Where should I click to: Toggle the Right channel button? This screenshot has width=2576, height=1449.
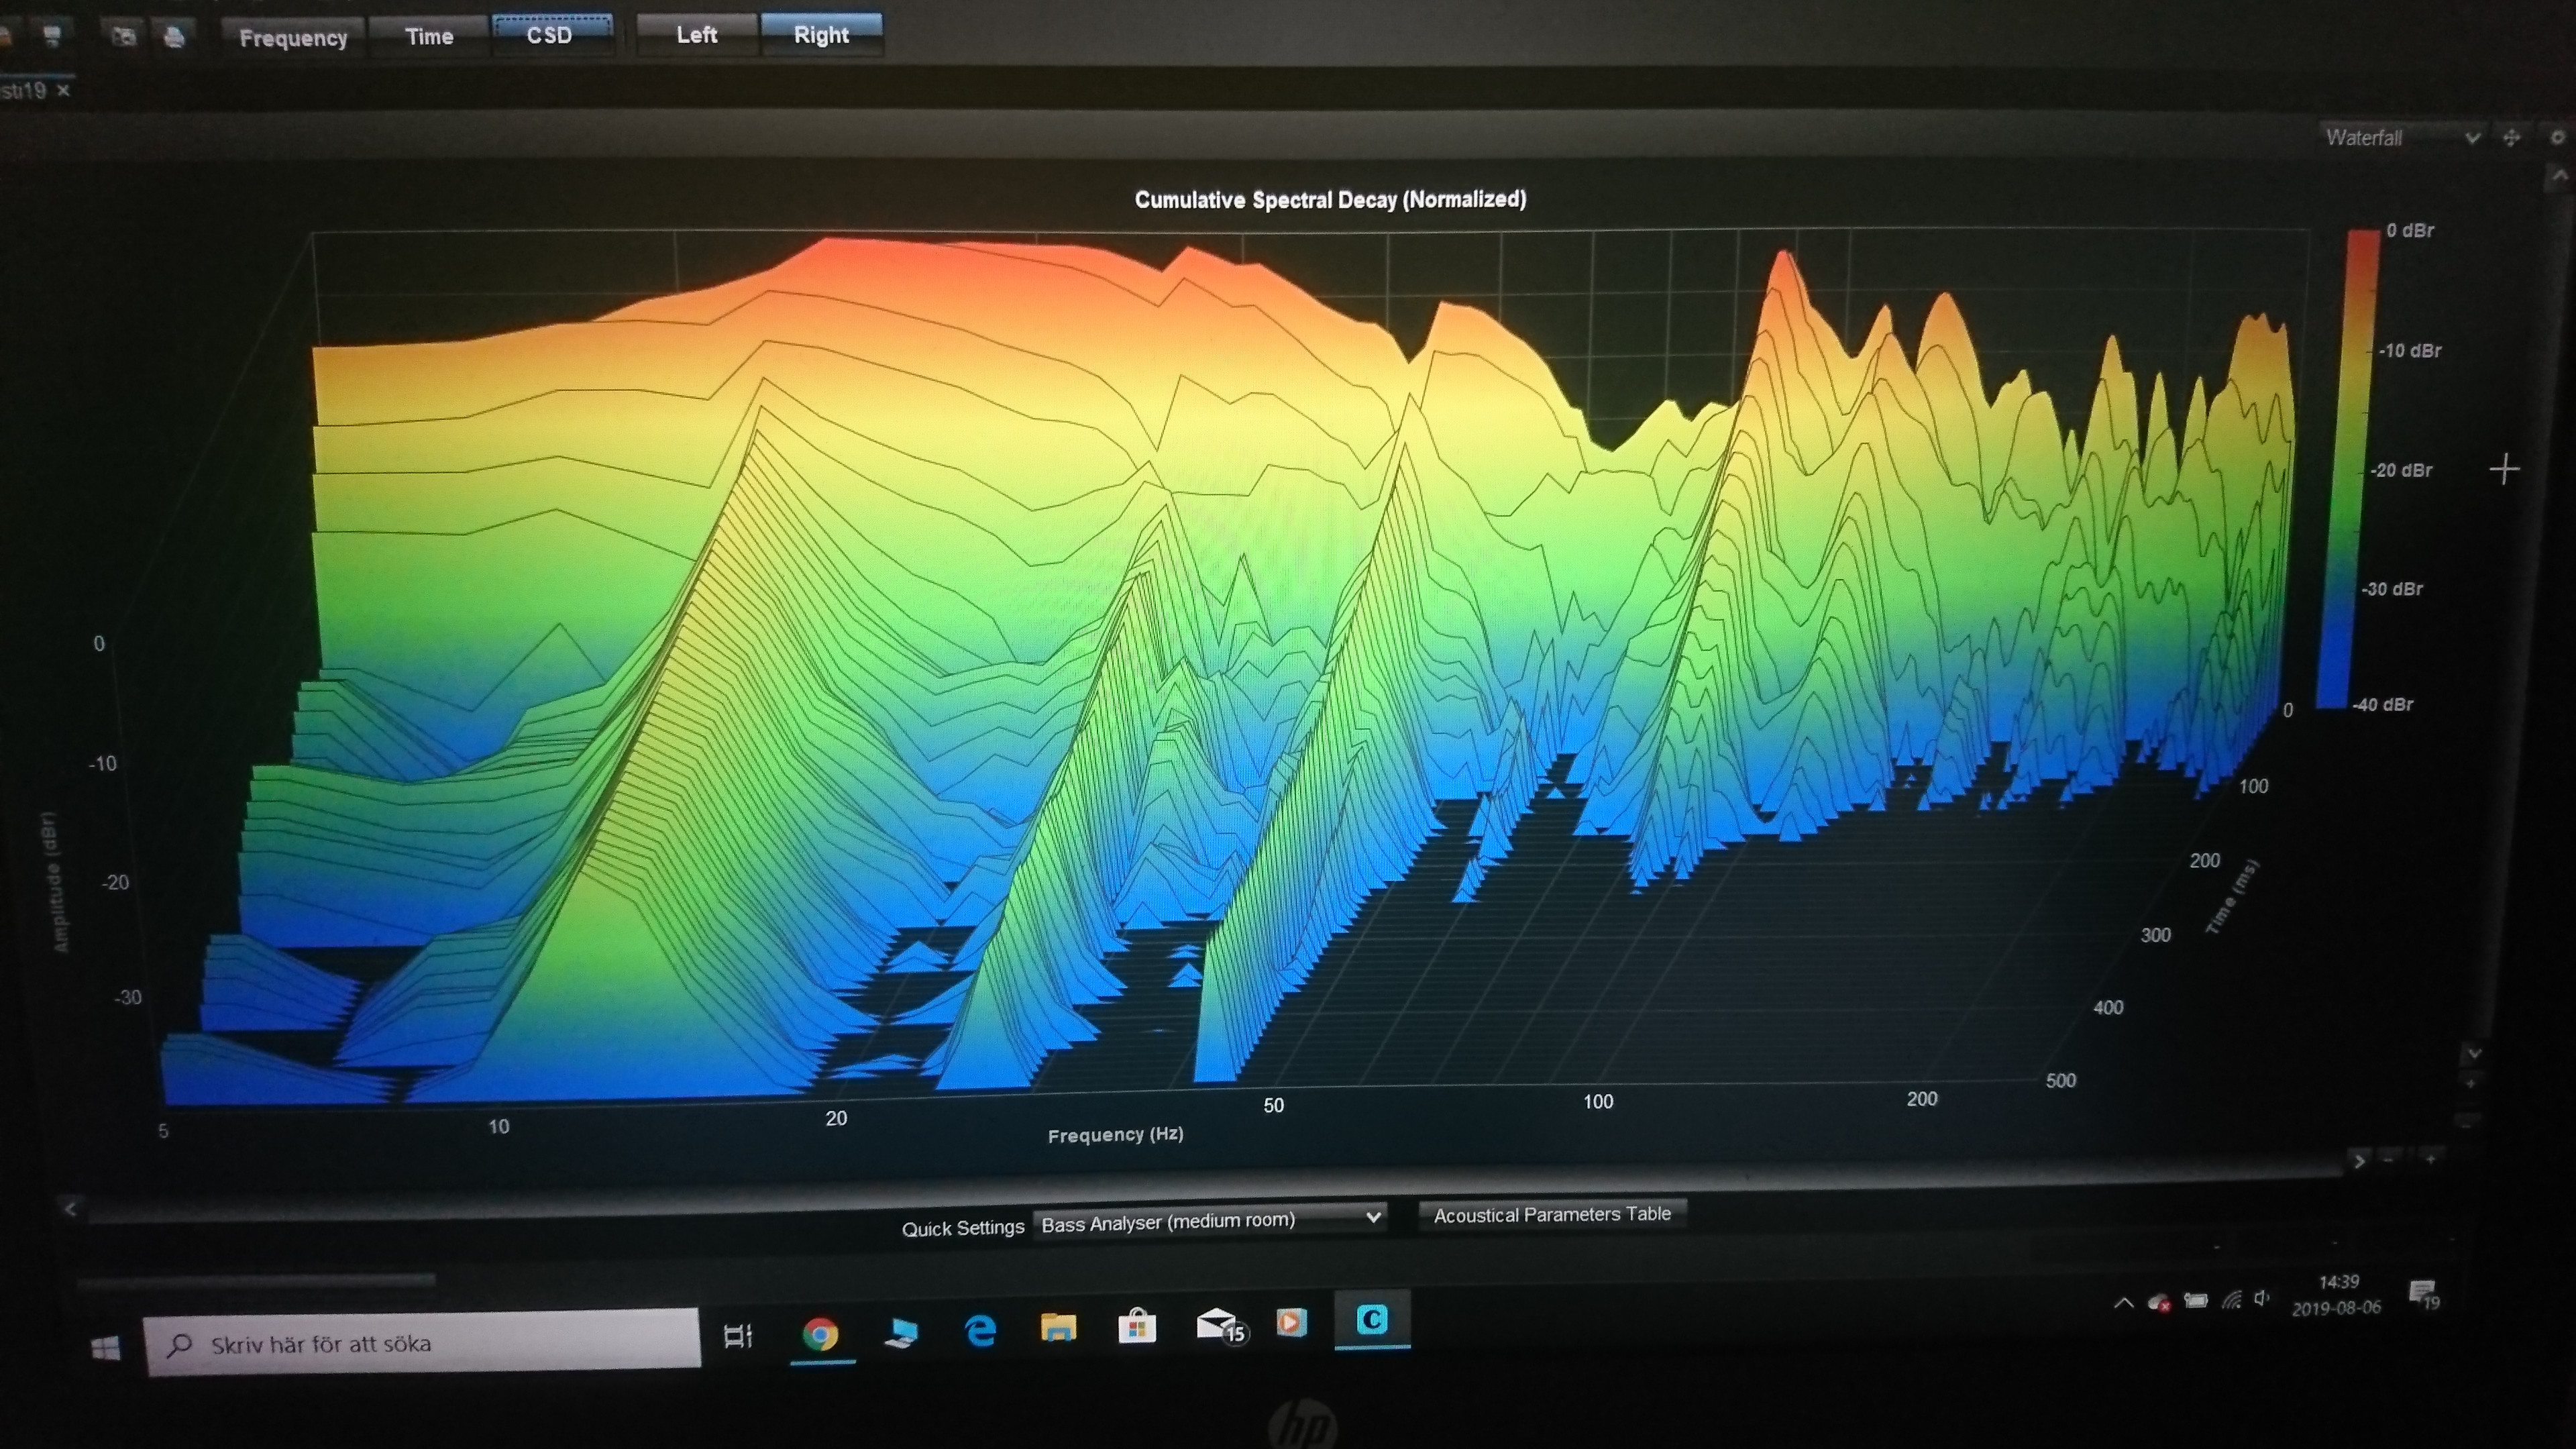tap(821, 35)
